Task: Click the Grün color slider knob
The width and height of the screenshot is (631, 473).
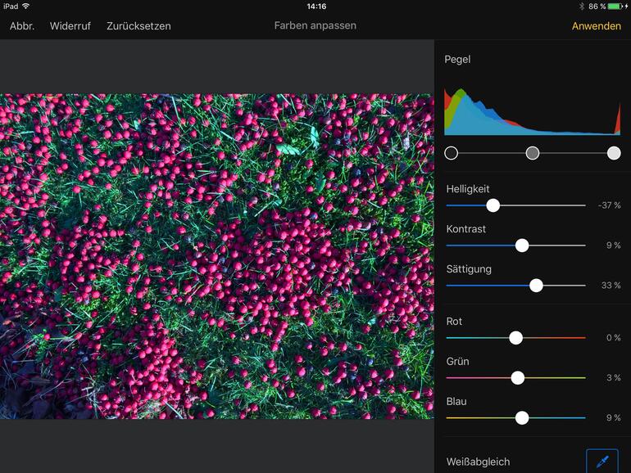Action: (517, 378)
